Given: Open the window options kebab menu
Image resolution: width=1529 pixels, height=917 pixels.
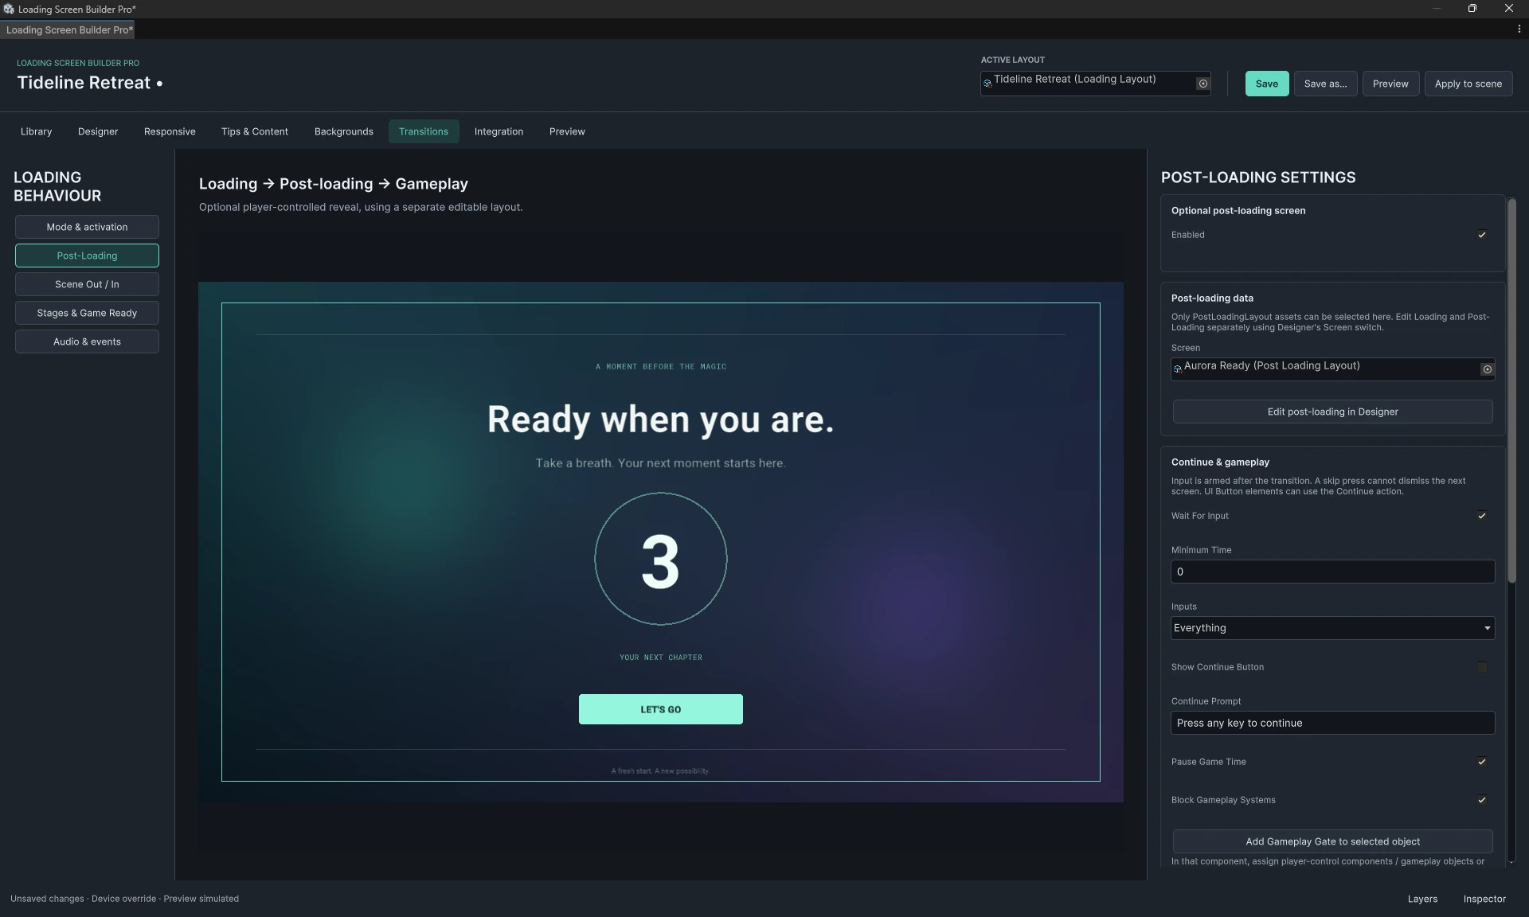Looking at the screenshot, I should click(1519, 29).
